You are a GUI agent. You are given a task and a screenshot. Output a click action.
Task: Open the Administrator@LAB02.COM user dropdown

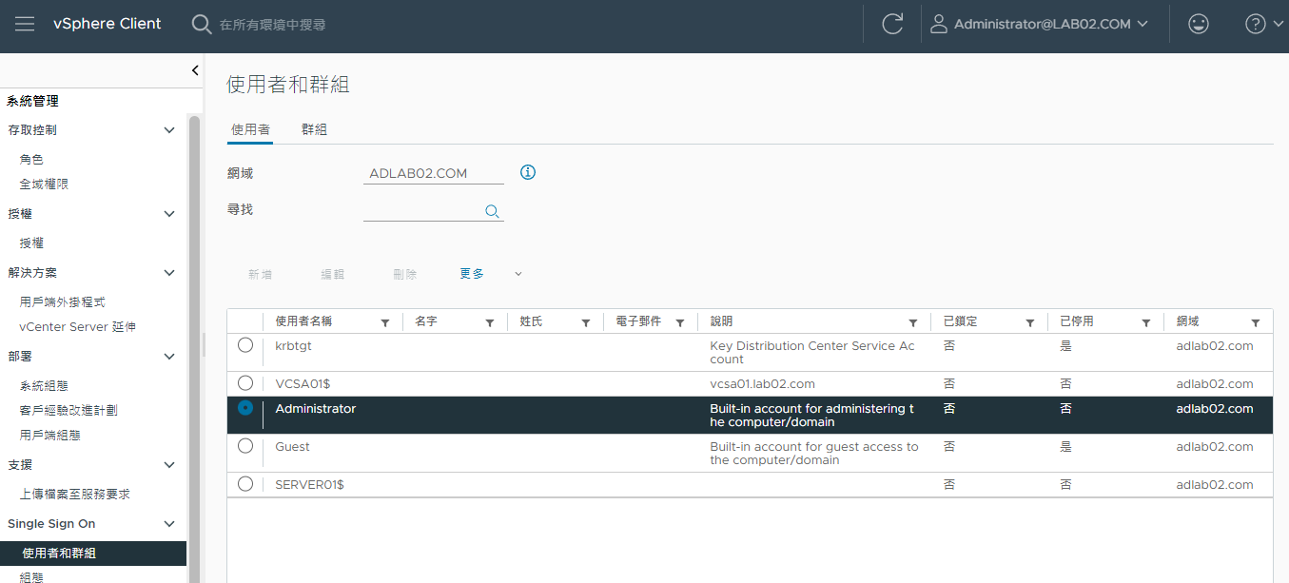1040,24
